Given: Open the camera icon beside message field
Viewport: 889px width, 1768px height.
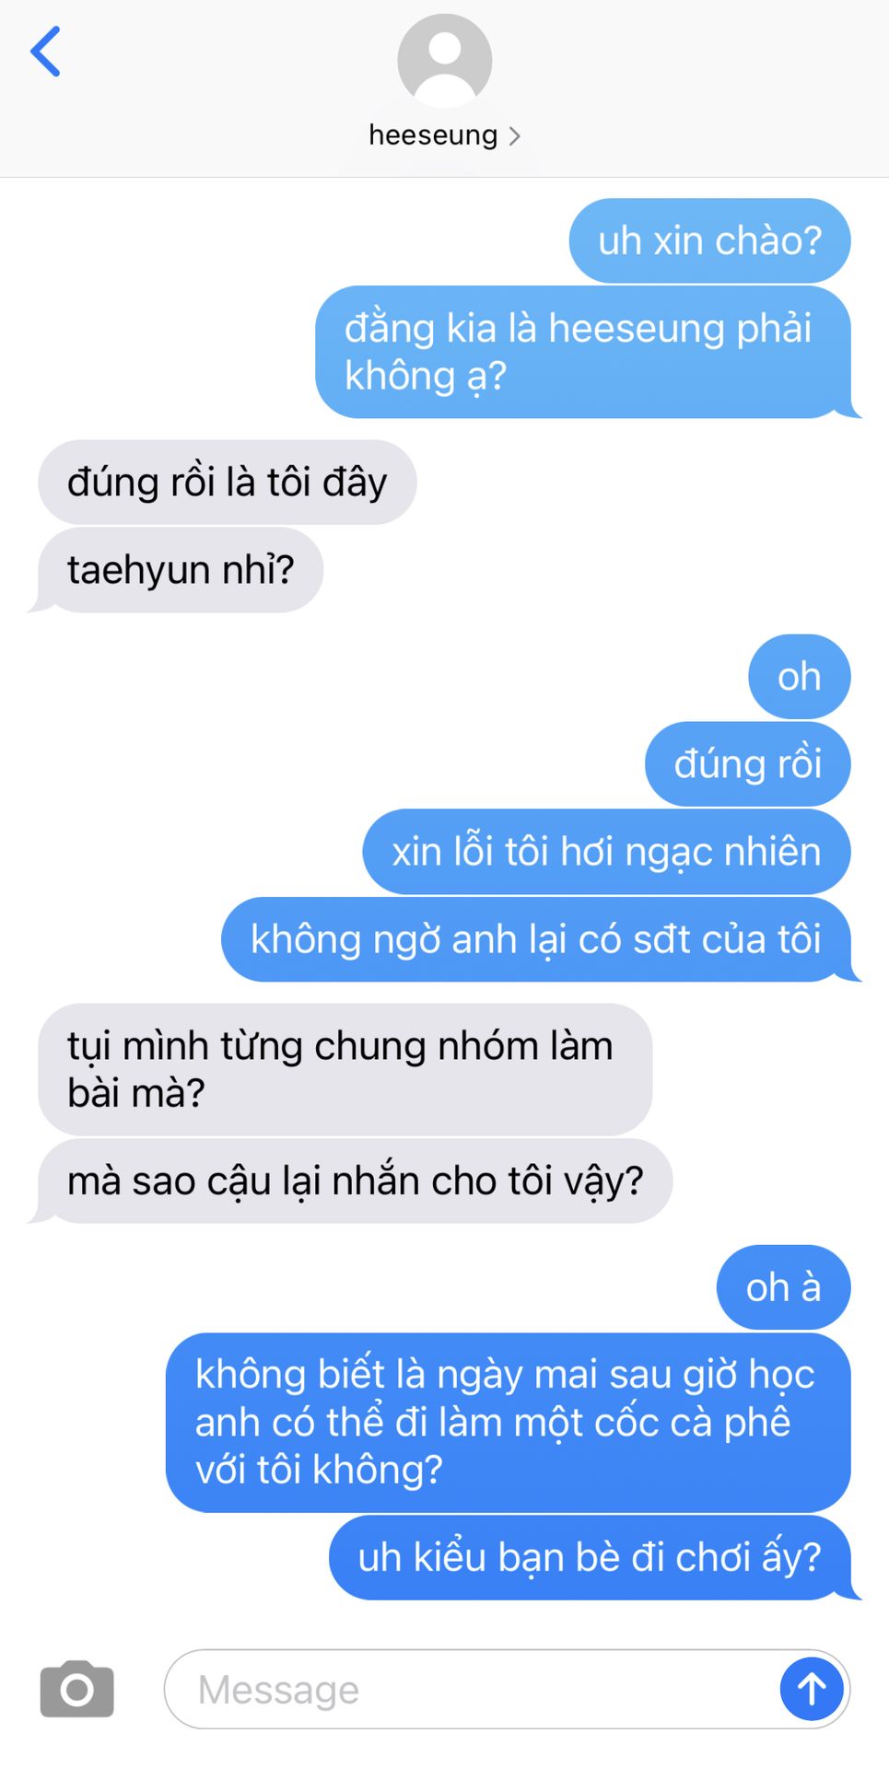Looking at the screenshot, I should (x=76, y=1689).
